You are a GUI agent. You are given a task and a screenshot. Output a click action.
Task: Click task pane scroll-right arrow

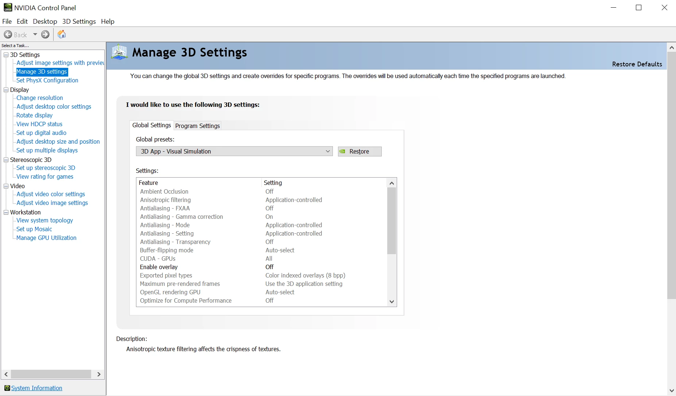point(99,374)
